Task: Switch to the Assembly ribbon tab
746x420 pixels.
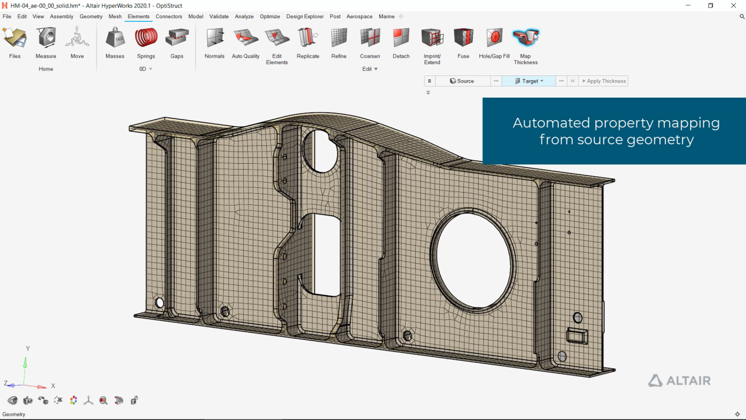Action: (62, 16)
